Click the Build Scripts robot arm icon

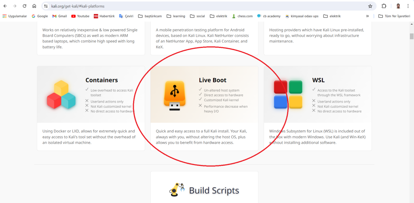[177, 189]
